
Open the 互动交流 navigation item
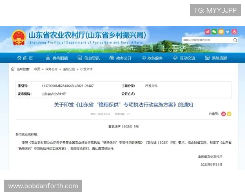(184, 58)
